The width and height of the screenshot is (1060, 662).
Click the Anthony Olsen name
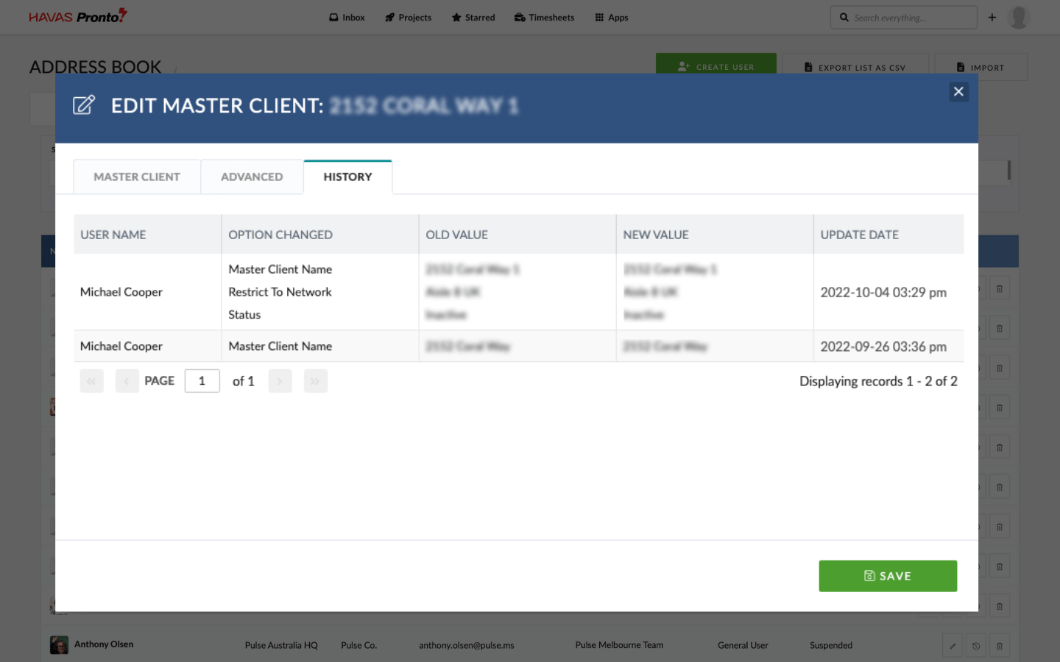(104, 644)
